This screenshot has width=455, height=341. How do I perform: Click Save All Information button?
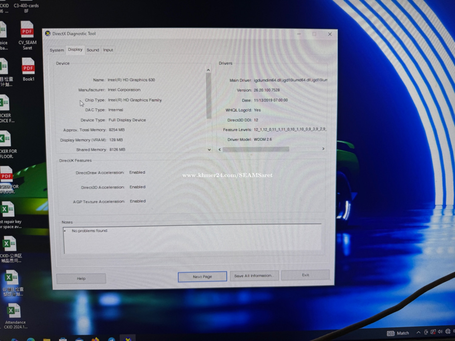coord(254,276)
